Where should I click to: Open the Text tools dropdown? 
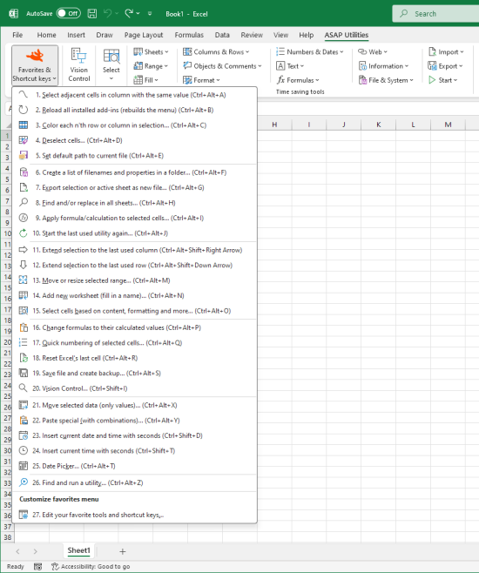click(290, 66)
